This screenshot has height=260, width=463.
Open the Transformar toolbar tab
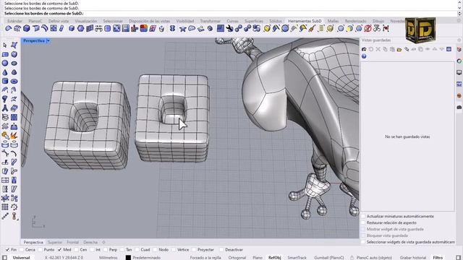coord(211,21)
